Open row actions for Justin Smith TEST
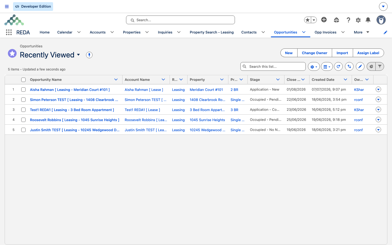The image size is (392, 245). click(x=378, y=130)
